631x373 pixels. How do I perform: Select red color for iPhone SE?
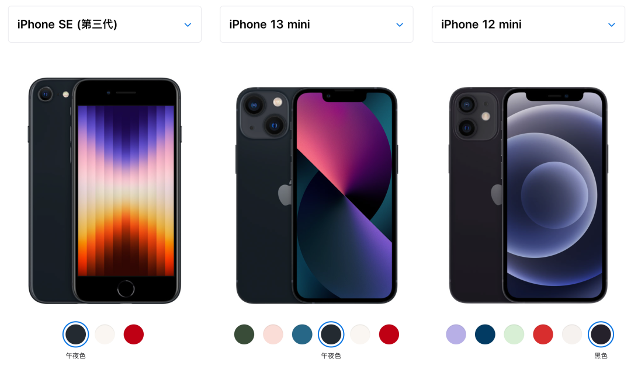[x=134, y=334]
